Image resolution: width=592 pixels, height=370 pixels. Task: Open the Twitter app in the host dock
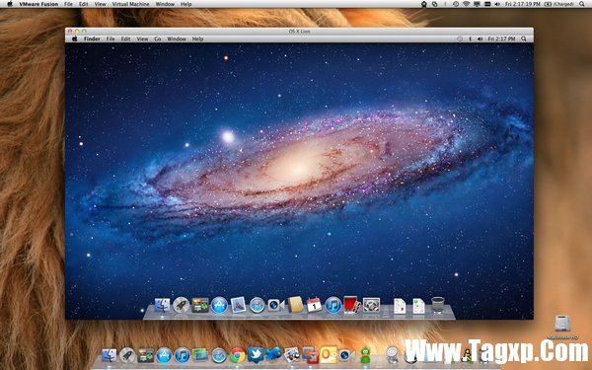click(256, 355)
